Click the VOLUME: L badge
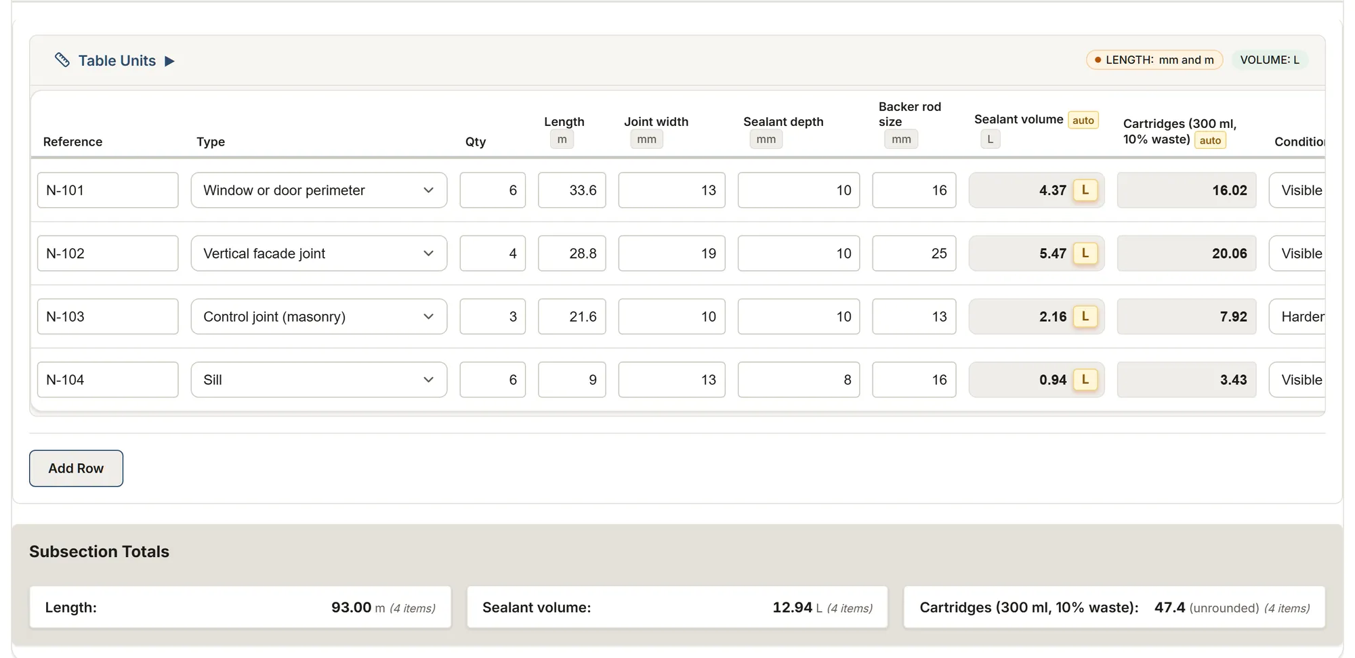1355x658 pixels. (x=1270, y=60)
